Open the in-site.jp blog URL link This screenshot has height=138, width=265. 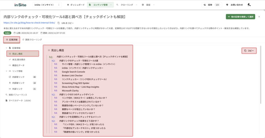click(x=29, y=23)
